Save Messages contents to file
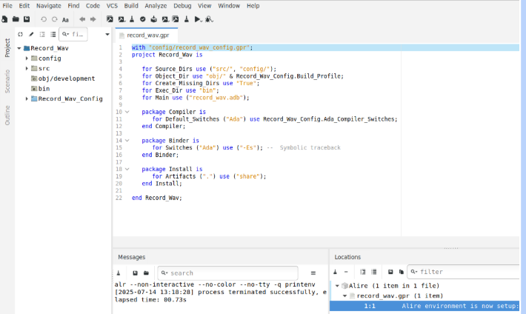 point(135,273)
